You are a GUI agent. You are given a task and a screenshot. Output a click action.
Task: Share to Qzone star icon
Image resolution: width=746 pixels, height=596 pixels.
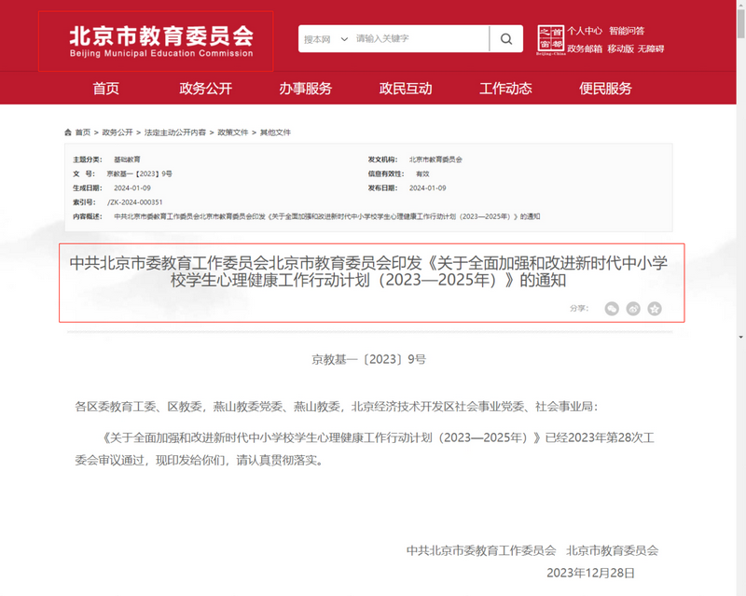(655, 309)
